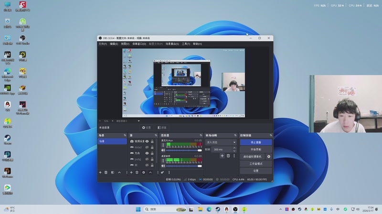The image size is (382, 214).
Task: Open the 文件(F) menu
Action: (x=102, y=44)
